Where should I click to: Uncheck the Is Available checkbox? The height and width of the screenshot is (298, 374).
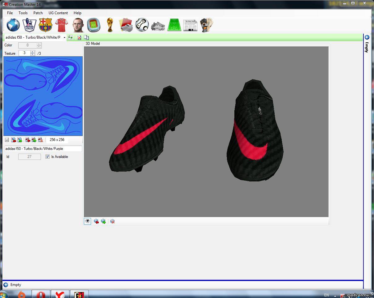coord(47,157)
